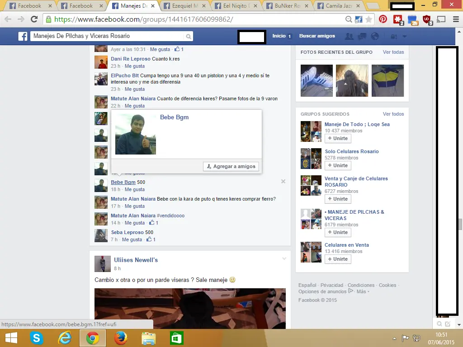This screenshot has width=463, height=347.
Task: Open Facebook notifications globe icon
Action: click(375, 36)
